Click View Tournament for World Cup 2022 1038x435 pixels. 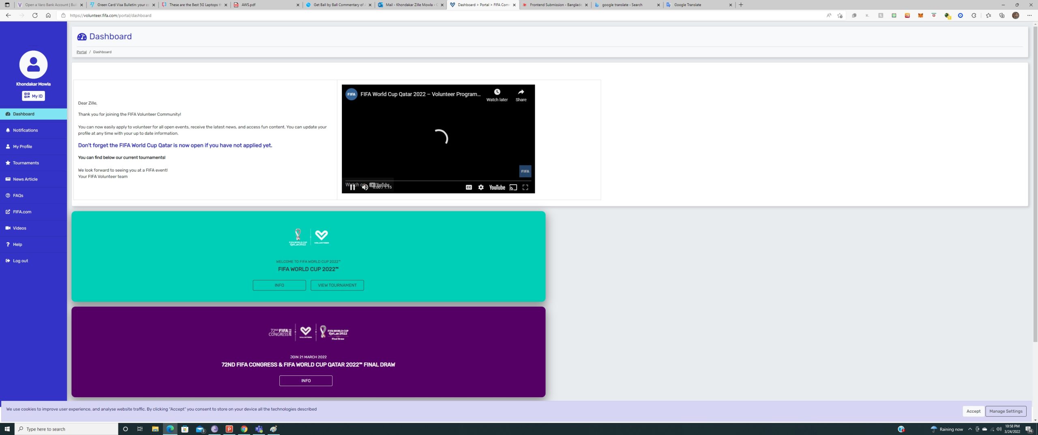pos(337,285)
